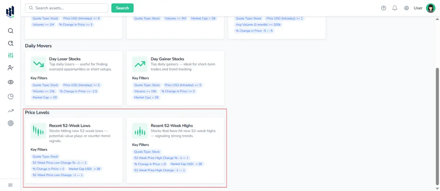Open the eye watchlist icon in sidebar
Viewport: 440px width, 191px height.
pos(11,82)
